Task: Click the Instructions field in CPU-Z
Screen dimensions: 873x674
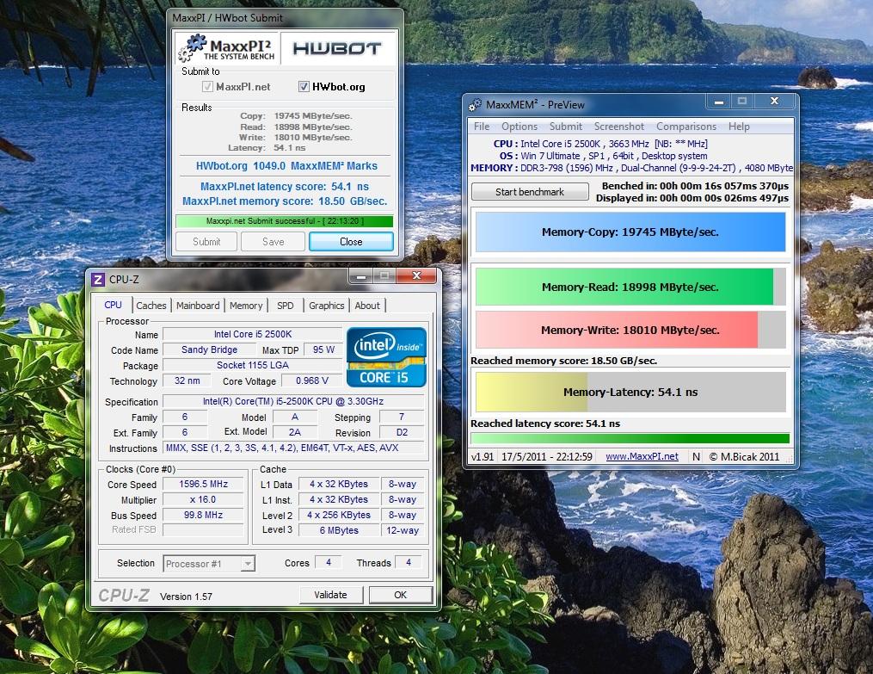Action: (x=292, y=448)
